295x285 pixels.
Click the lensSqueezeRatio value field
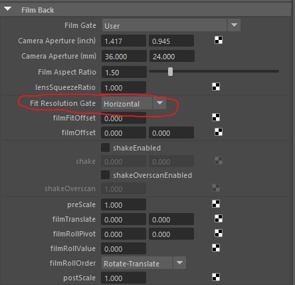coord(124,87)
